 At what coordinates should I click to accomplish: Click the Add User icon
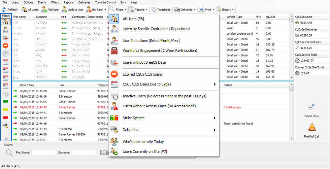[x=44, y=10]
